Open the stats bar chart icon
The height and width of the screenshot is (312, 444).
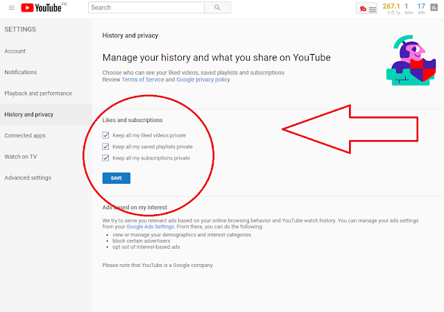coord(434,8)
